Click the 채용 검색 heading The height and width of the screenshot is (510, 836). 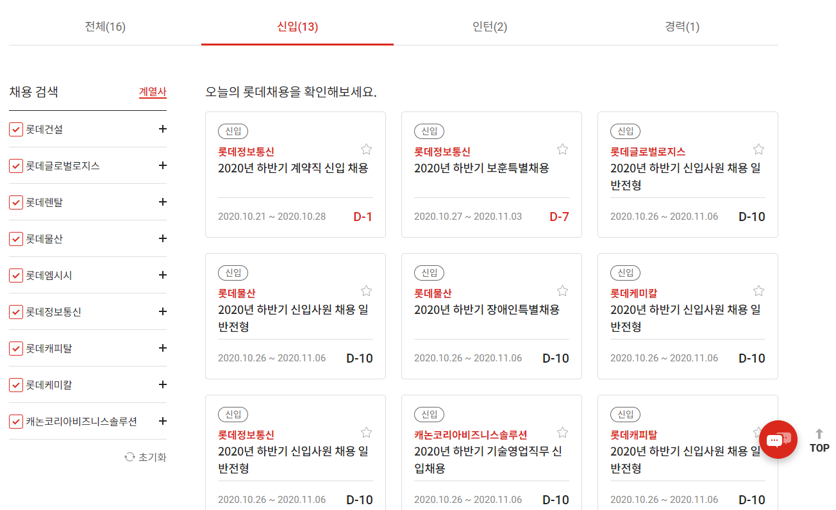click(x=33, y=92)
